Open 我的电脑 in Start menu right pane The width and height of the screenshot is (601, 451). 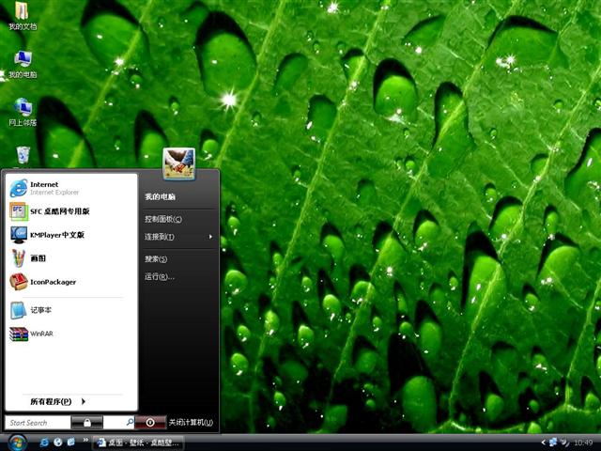click(x=161, y=196)
